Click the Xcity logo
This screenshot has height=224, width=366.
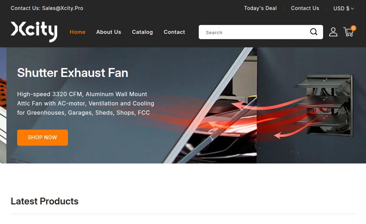(34, 32)
